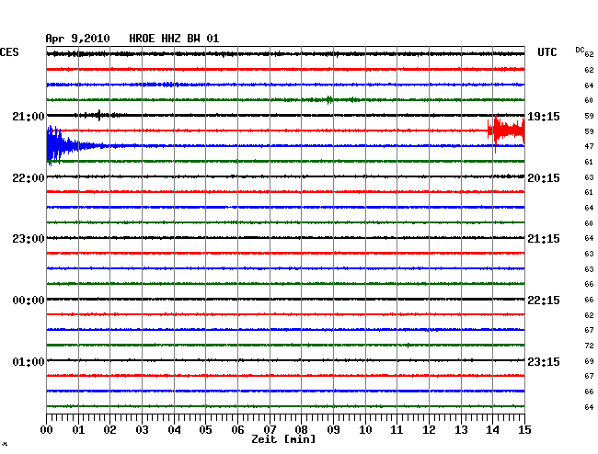Click the "02" minute tick label
This screenshot has height=454, width=598.
(109, 429)
